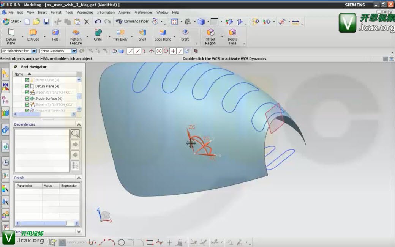Click the Hole feature icon

(55, 33)
